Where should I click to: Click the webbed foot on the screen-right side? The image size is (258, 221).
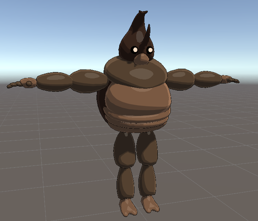pyautogui.click(x=150, y=204)
